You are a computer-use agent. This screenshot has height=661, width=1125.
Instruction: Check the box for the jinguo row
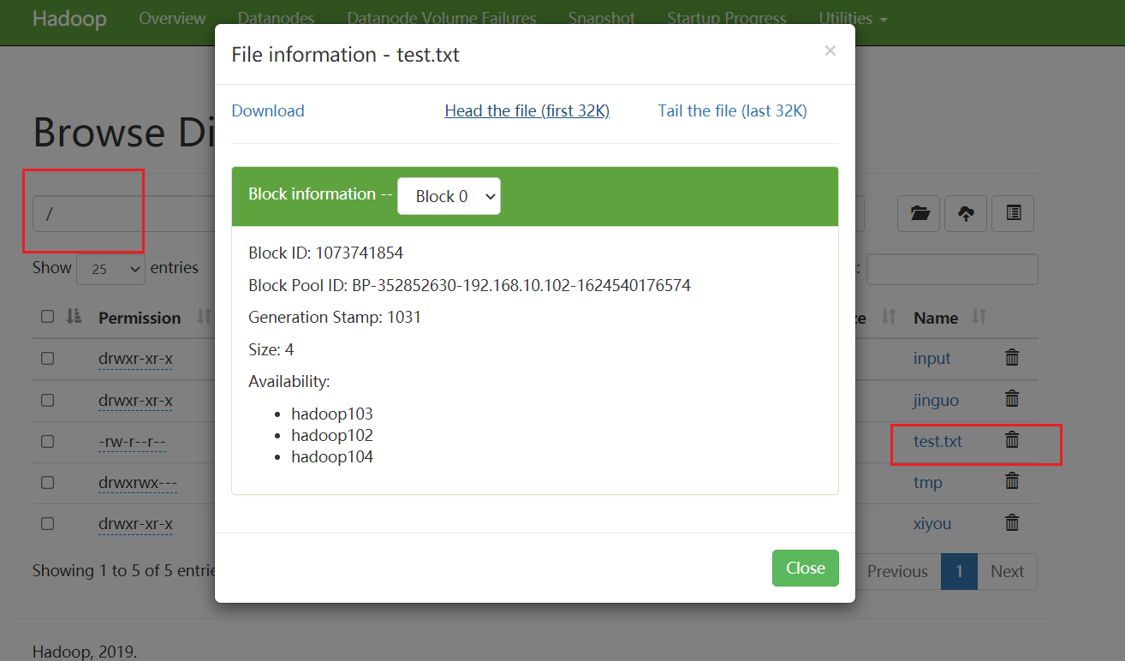click(47, 400)
